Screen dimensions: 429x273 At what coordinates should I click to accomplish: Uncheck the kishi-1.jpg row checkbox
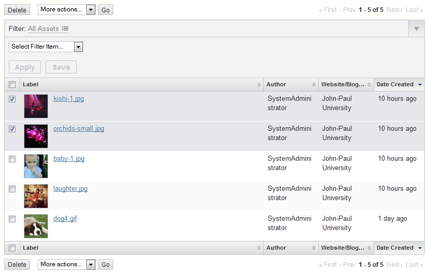[x=12, y=99]
